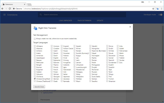Check the Vietnamese language option
The width and height of the screenshot is (164, 103).
point(118,50)
